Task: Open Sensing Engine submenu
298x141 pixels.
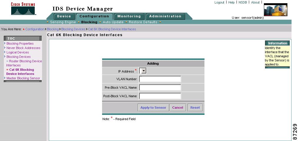Action: coord(63,22)
